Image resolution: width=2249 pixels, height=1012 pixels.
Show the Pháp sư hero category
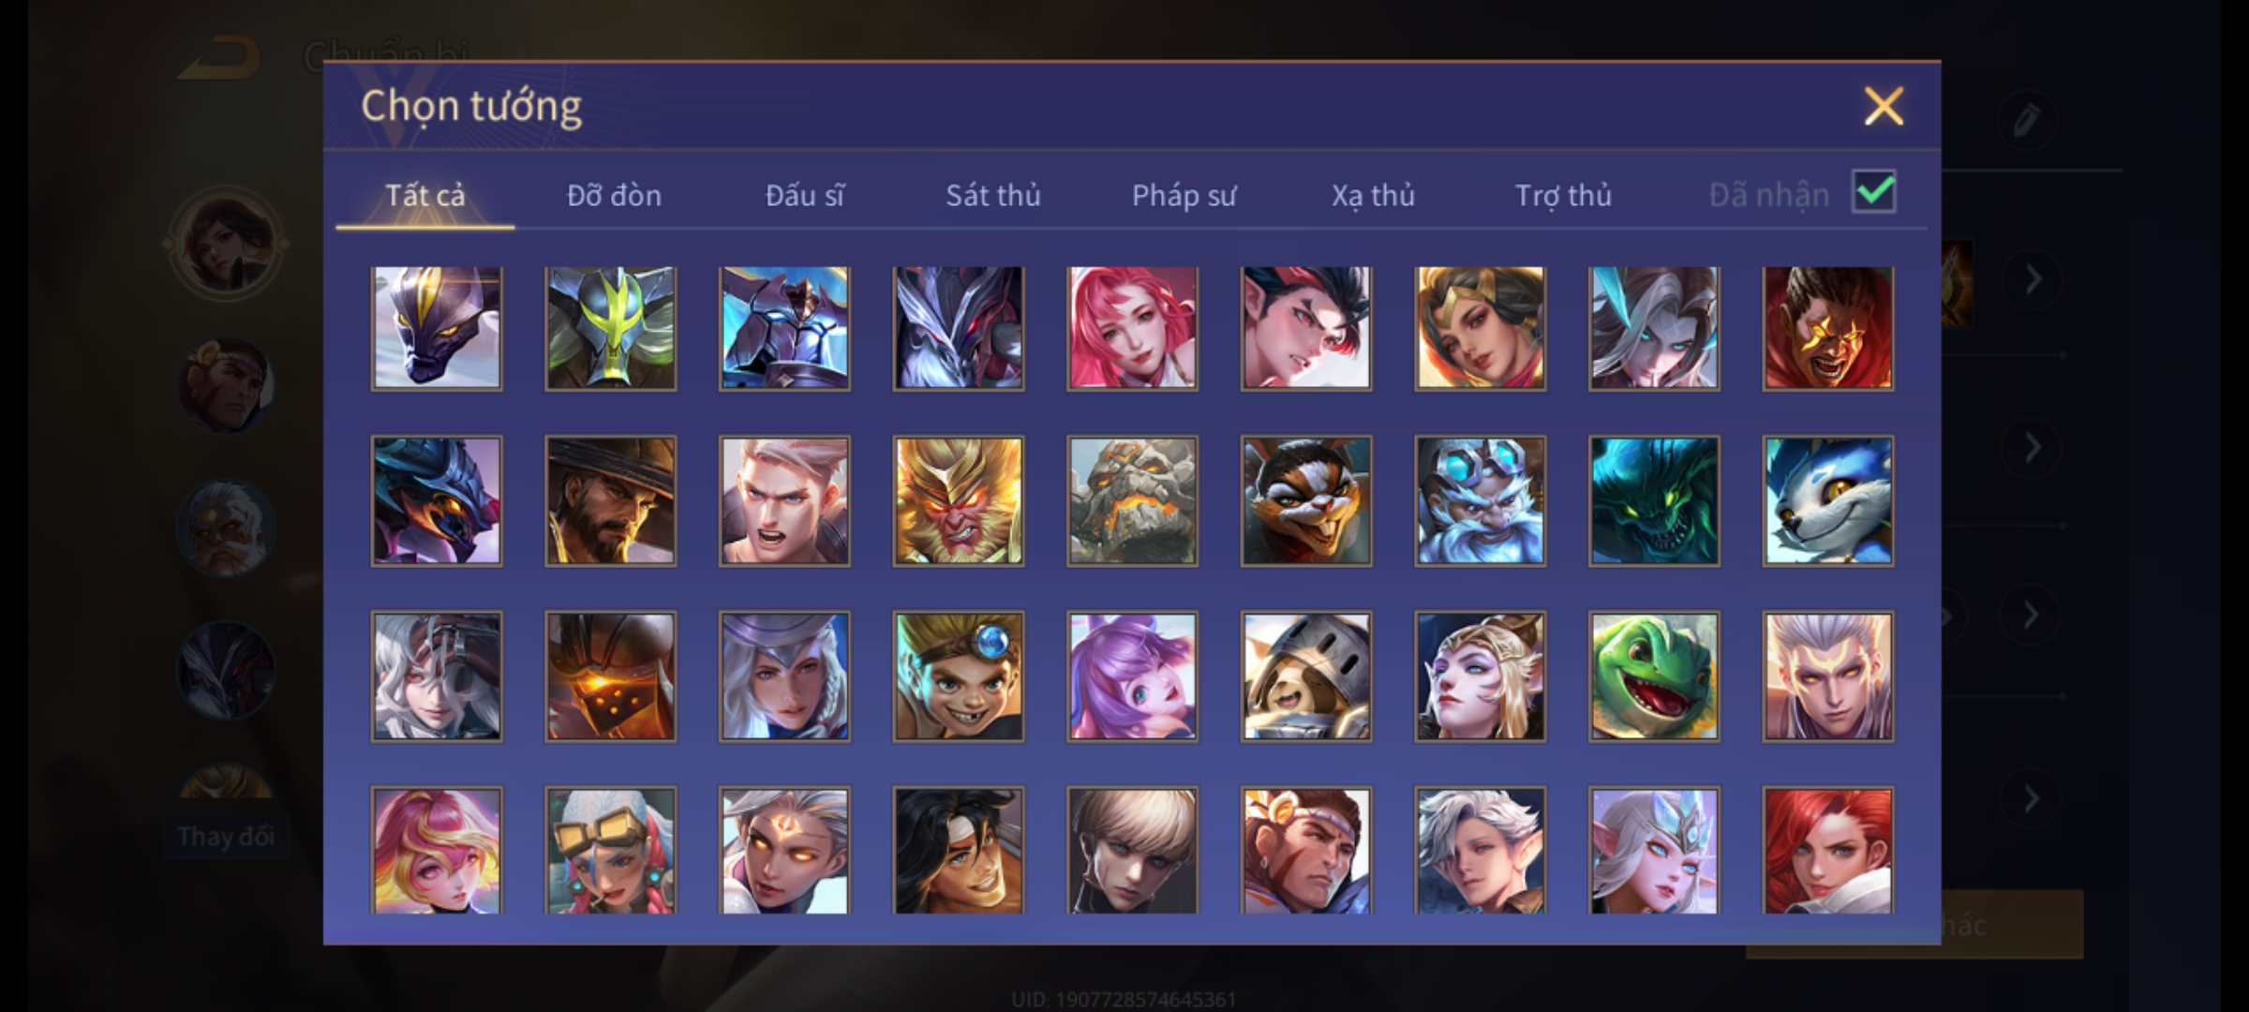(x=1184, y=195)
